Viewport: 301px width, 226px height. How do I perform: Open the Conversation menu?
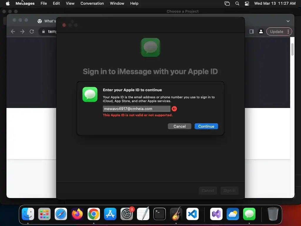pyautogui.click(x=92, y=3)
